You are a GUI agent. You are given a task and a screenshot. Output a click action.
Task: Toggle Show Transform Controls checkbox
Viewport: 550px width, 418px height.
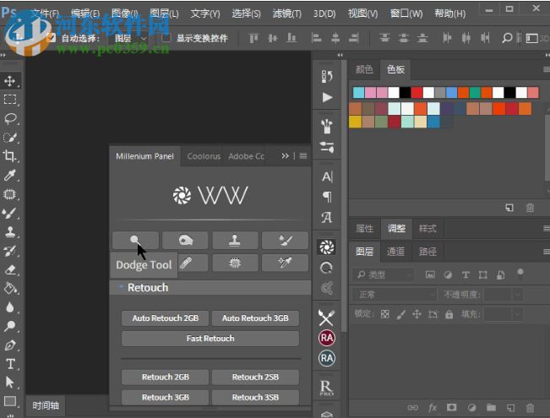(x=166, y=37)
